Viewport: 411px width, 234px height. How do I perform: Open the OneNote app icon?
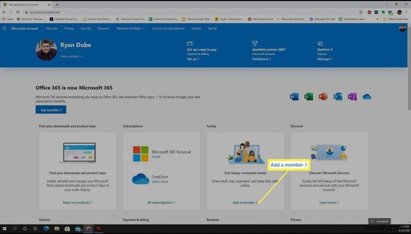click(x=352, y=97)
